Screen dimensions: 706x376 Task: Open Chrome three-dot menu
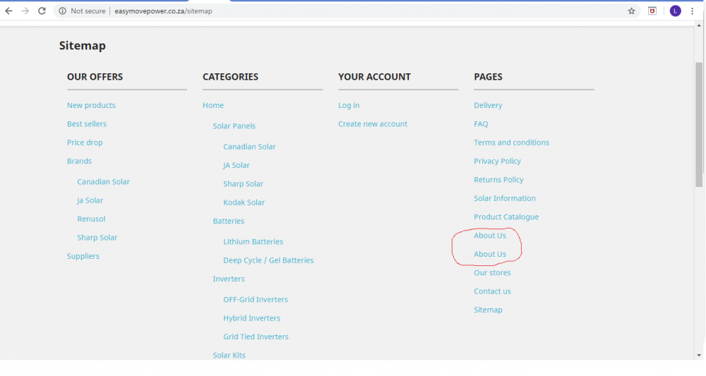point(693,11)
